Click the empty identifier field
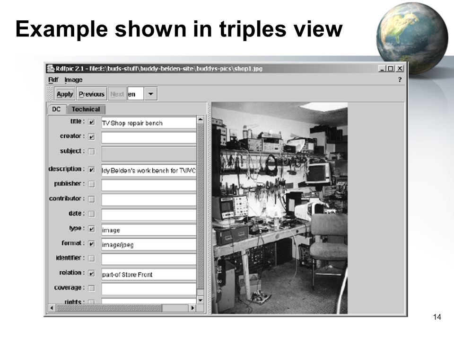This screenshot has width=454, height=341. (x=149, y=260)
